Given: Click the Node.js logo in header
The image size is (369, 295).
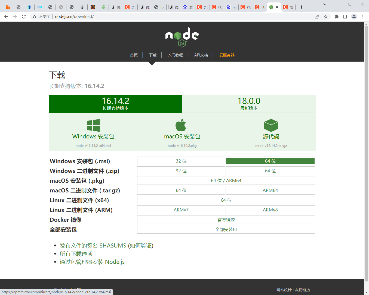Looking at the screenshot, I should 182,37.
